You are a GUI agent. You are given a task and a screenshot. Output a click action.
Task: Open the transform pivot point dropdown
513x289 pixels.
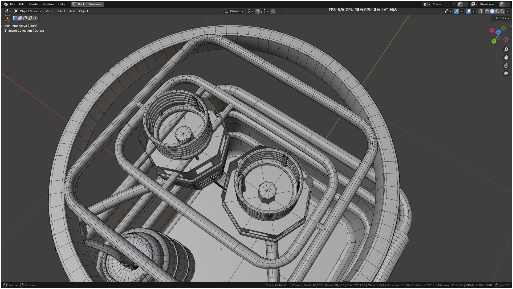[x=250, y=11]
